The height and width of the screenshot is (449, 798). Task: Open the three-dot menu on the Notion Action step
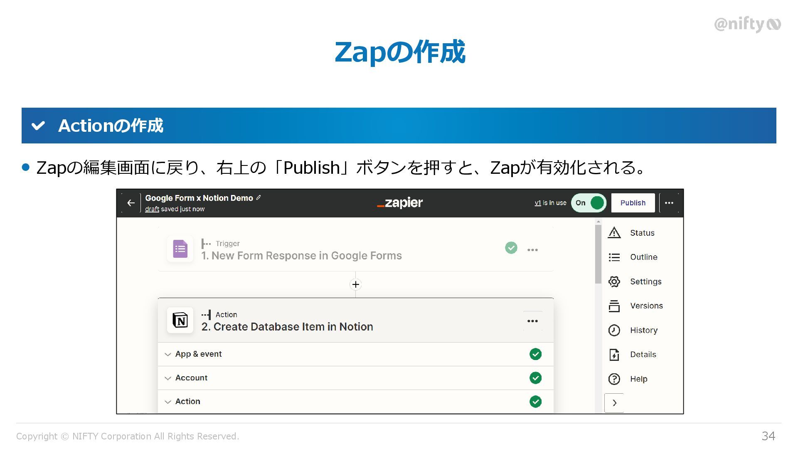click(x=532, y=321)
